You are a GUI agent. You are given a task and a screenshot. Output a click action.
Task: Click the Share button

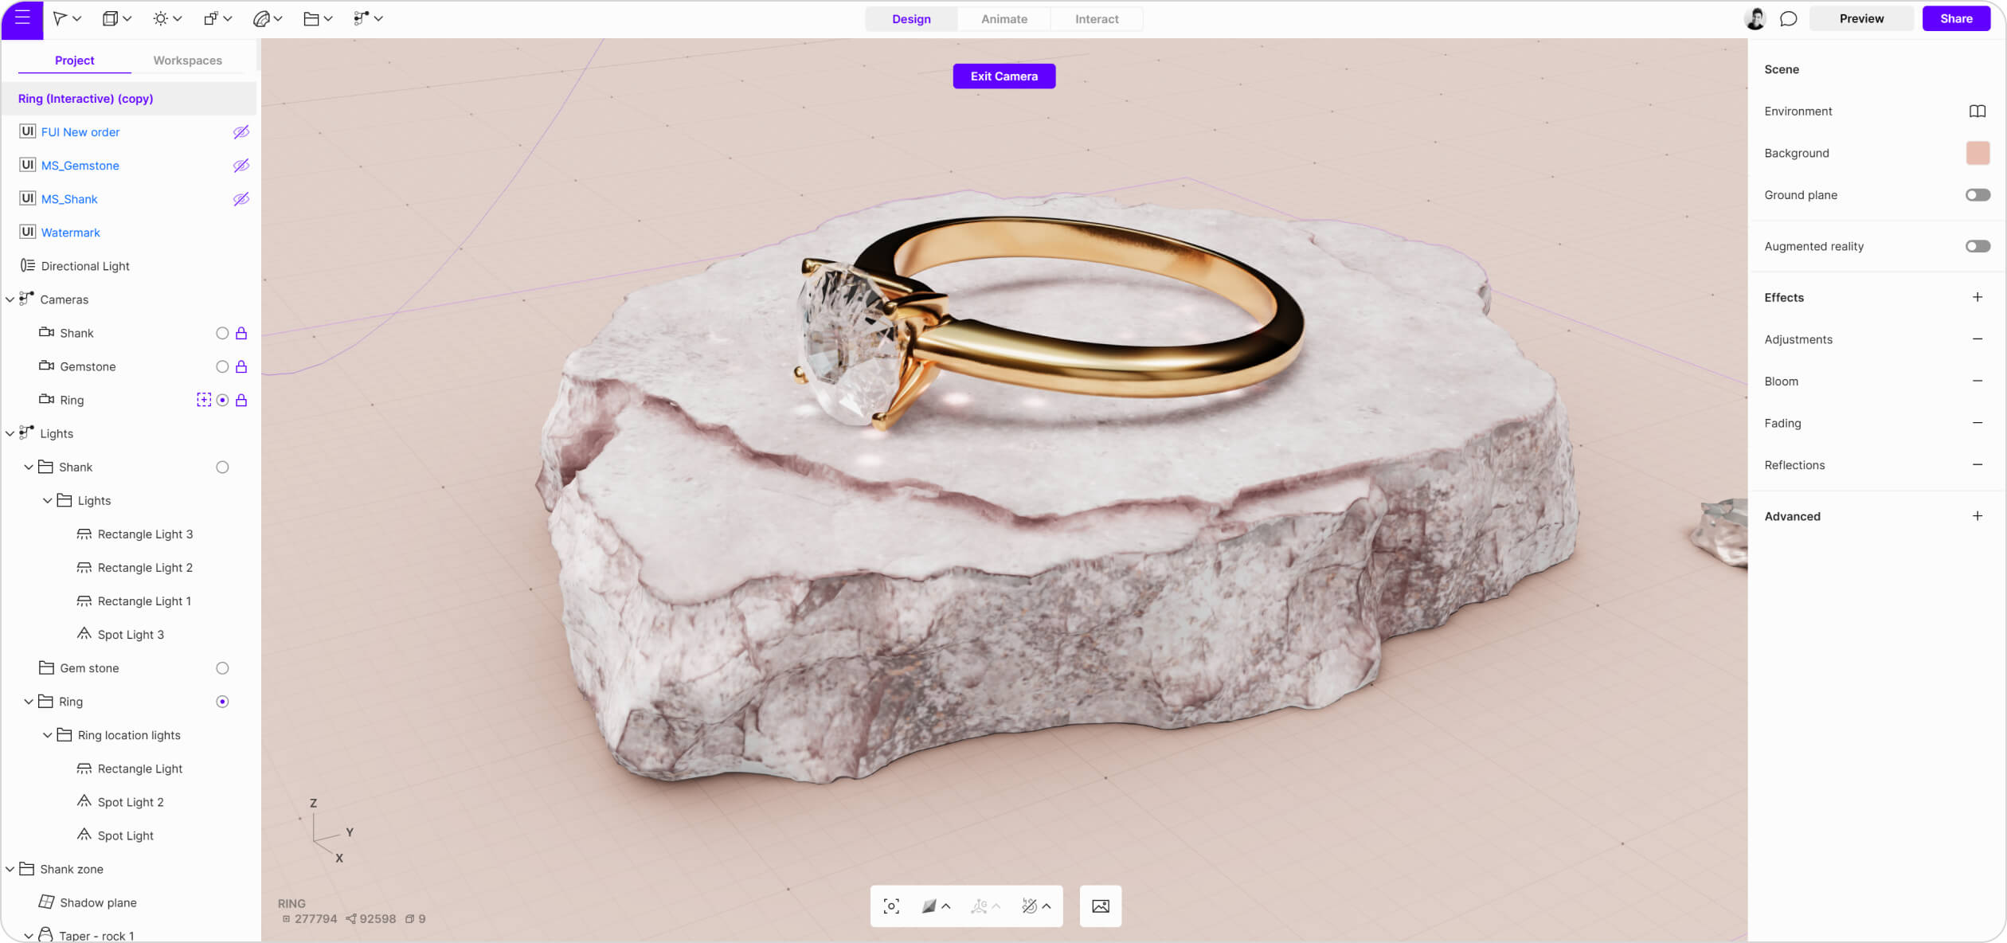[1955, 18]
